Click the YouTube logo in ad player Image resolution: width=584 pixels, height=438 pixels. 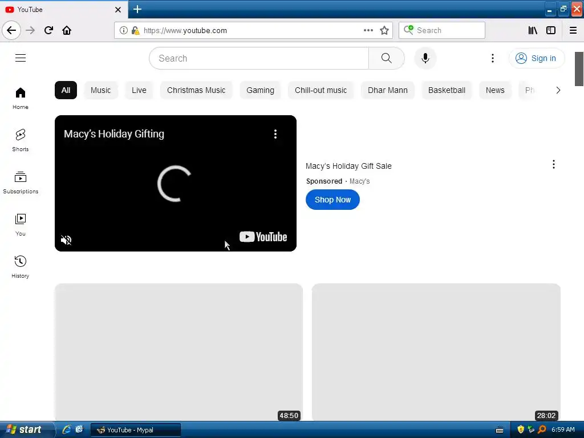click(x=263, y=237)
